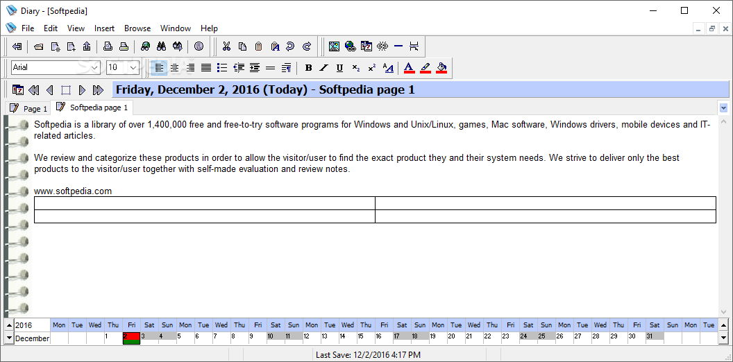733x362 pixels.
Task: Open the Window menu
Action: tap(176, 28)
